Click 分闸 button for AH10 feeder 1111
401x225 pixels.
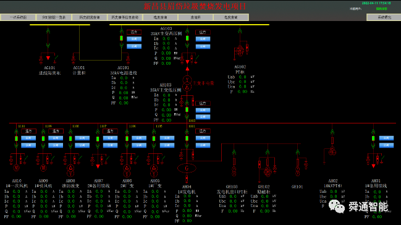28,145
